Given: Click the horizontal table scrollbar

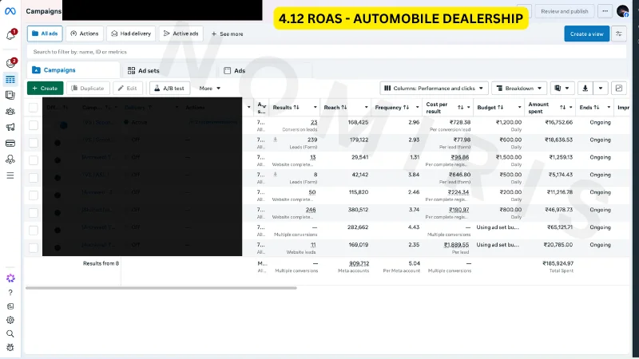Looking at the screenshot, I should point(161,288).
